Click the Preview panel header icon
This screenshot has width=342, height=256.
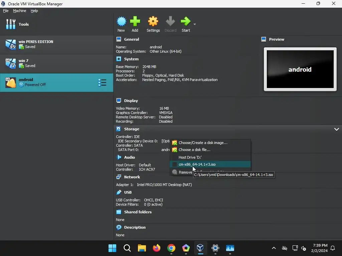264,39
